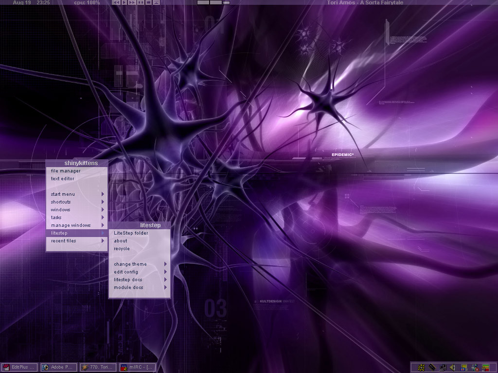Open the LiteStep folder entry

point(131,233)
